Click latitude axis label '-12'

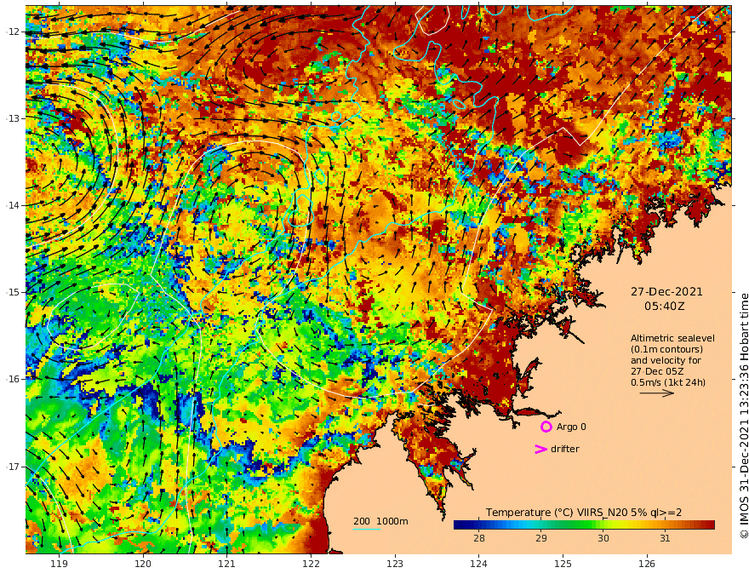point(13,32)
